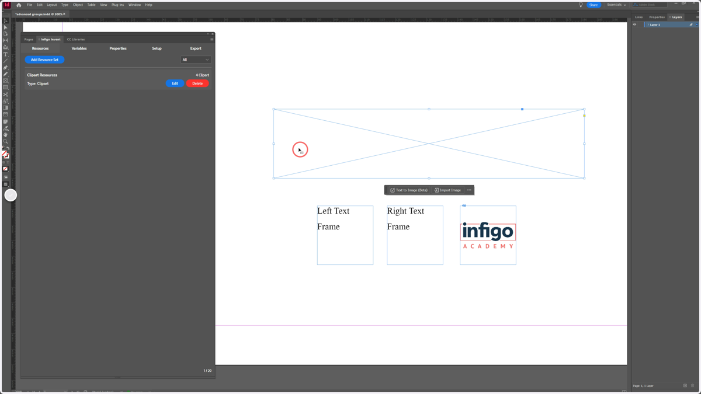Select the Selection tool arrow
701x394 pixels.
[x=5, y=20]
